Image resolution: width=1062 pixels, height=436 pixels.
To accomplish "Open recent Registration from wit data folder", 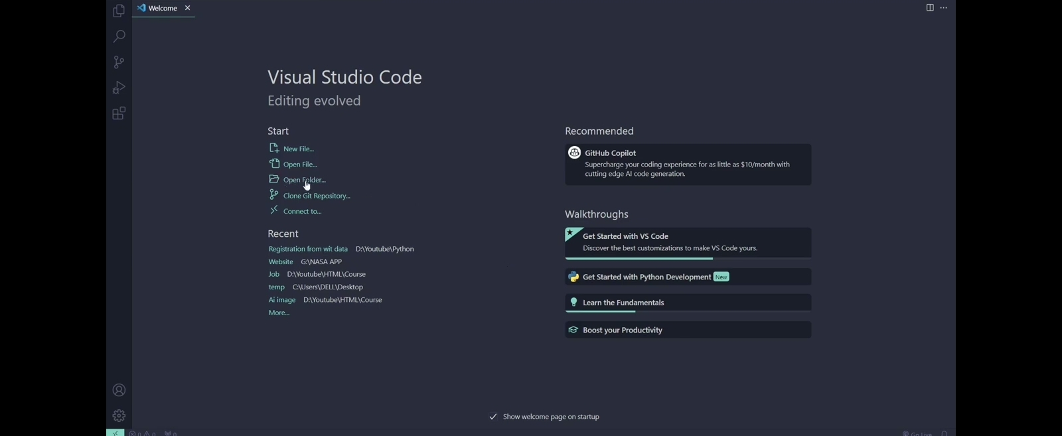I will coord(308,250).
